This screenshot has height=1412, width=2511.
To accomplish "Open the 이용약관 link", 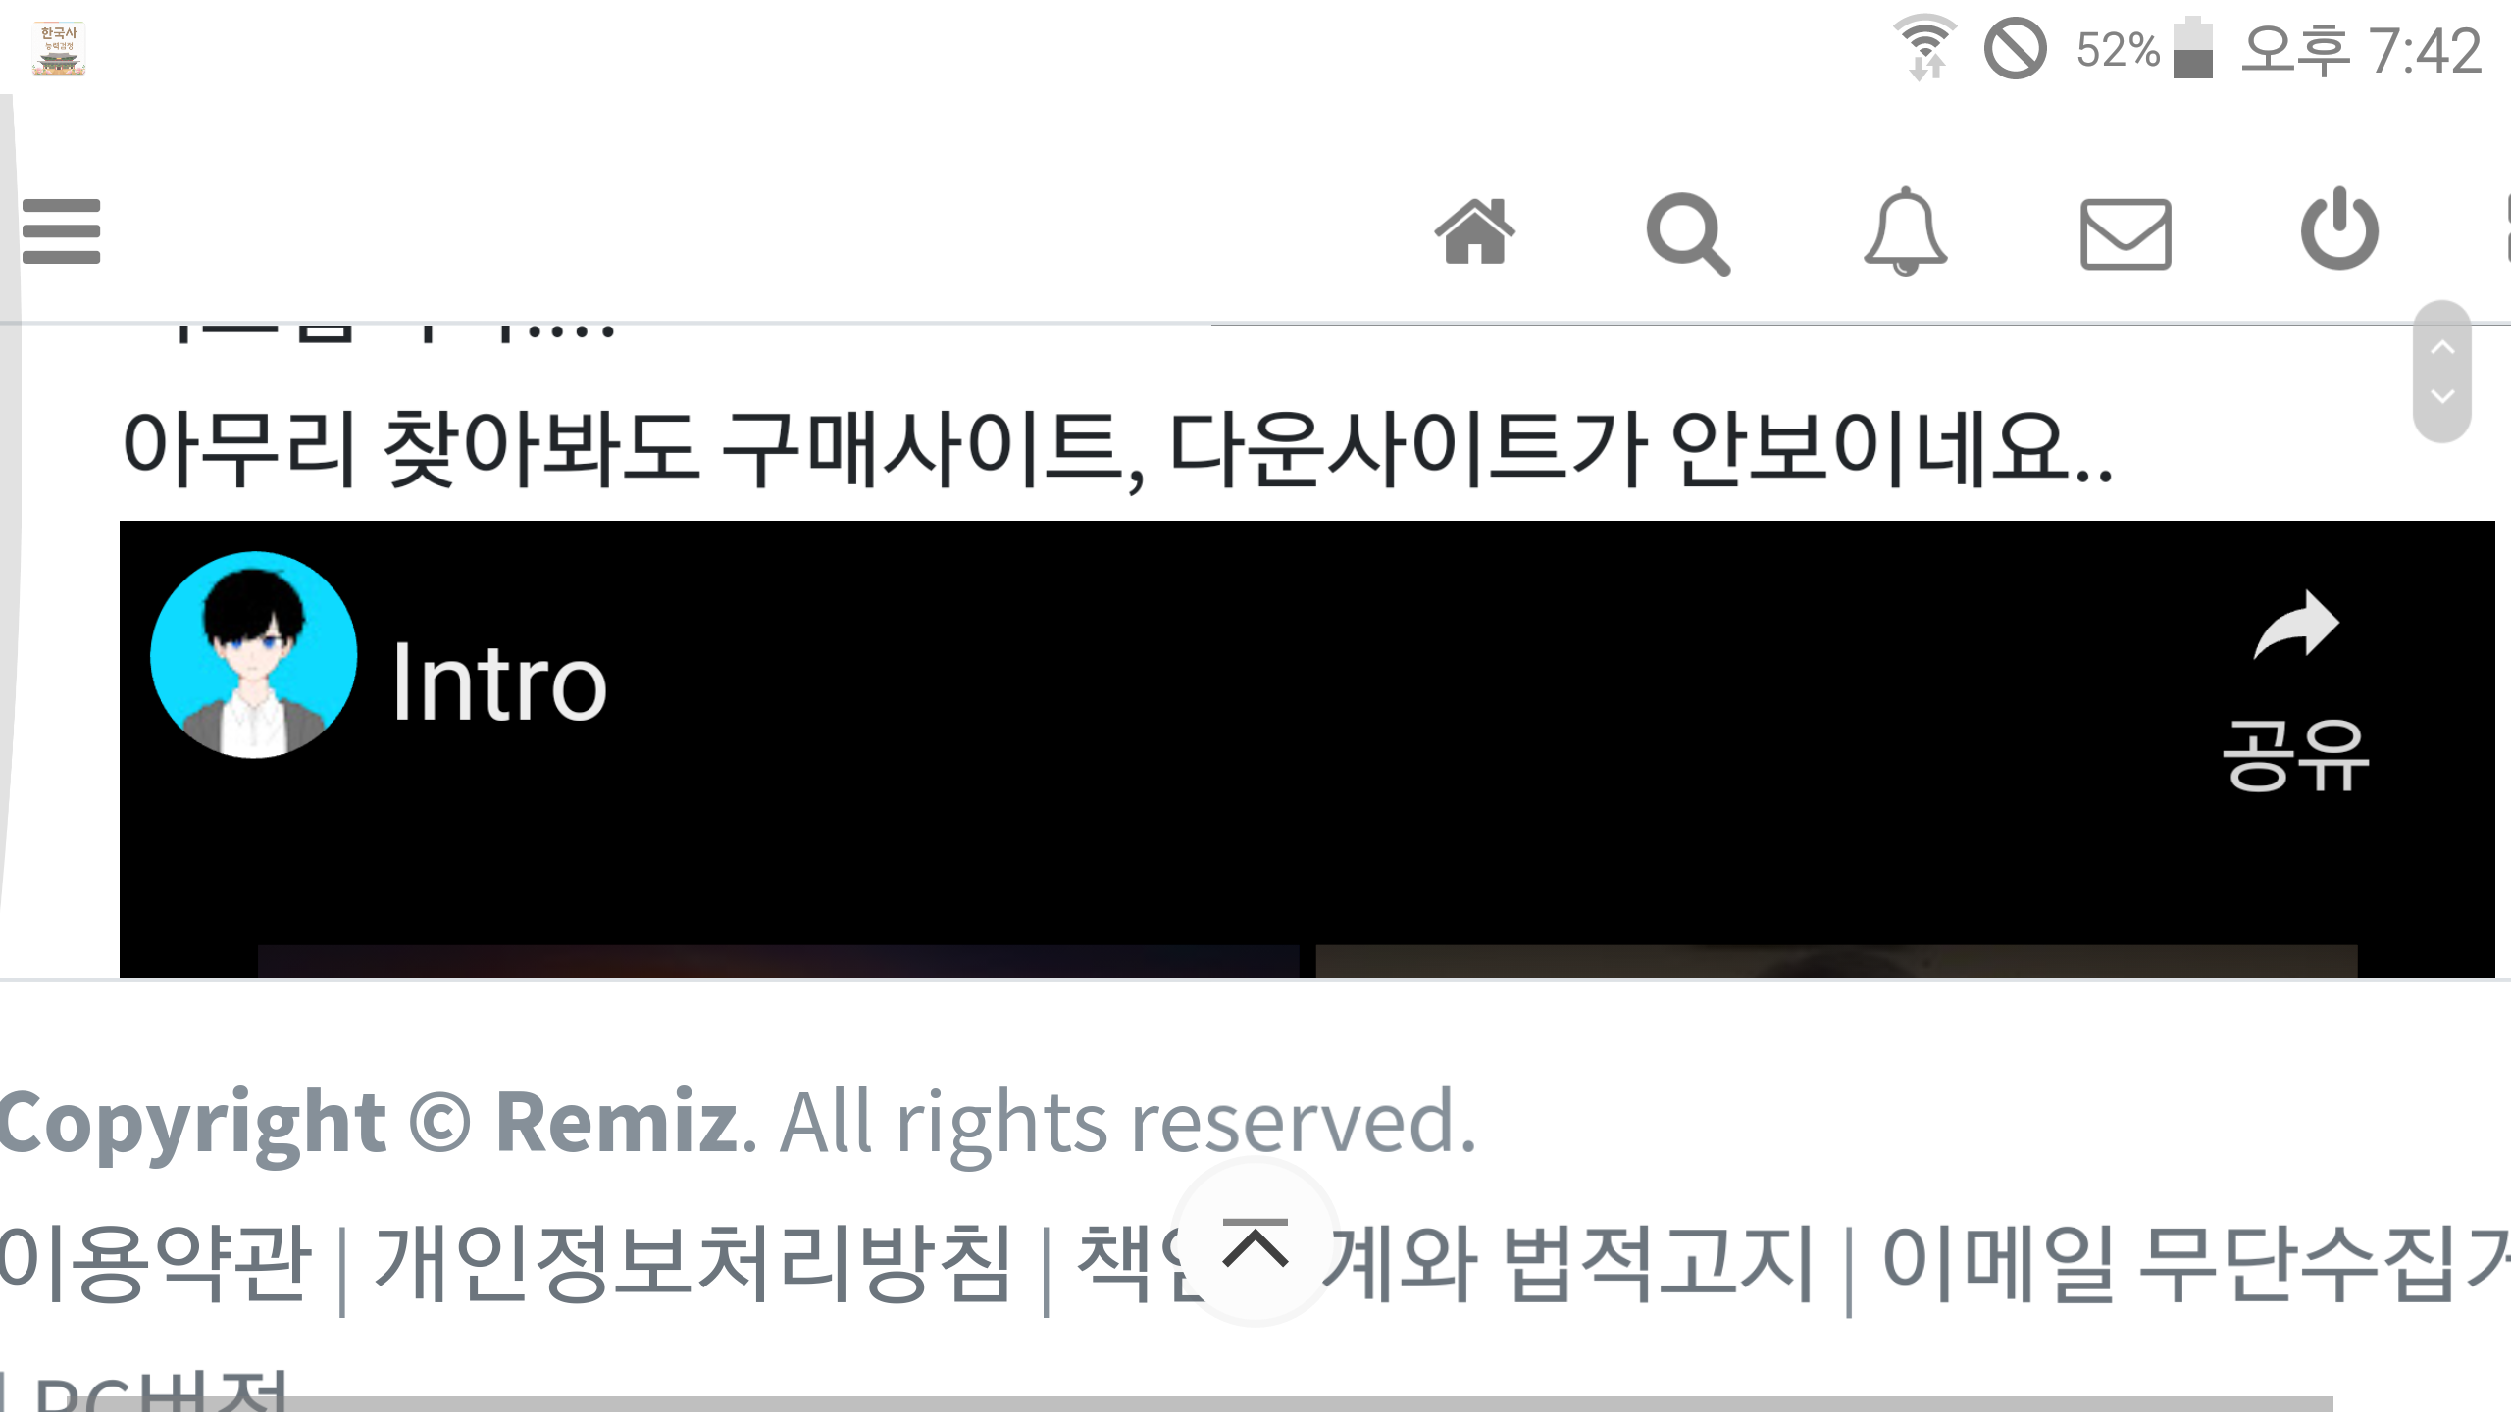I will coord(155,1264).
